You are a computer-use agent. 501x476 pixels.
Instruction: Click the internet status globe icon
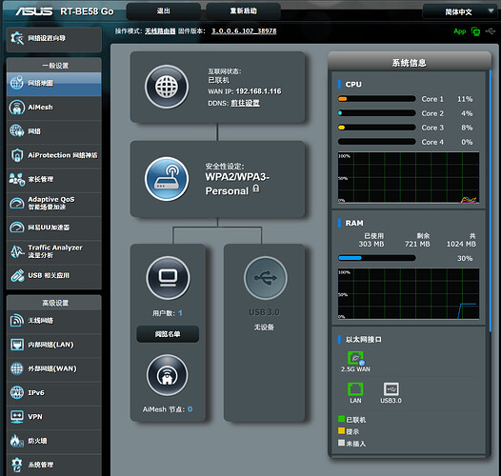[x=167, y=87]
